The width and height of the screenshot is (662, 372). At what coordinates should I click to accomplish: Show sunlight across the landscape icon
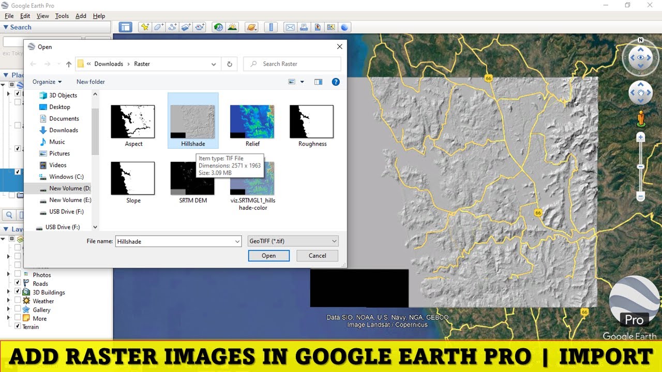pos(232,27)
